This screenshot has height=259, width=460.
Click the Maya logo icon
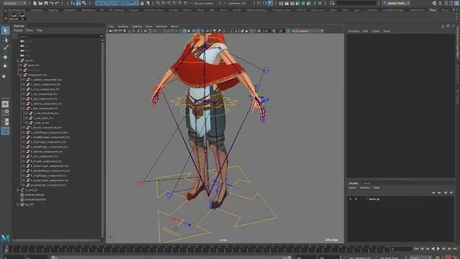pos(5,238)
